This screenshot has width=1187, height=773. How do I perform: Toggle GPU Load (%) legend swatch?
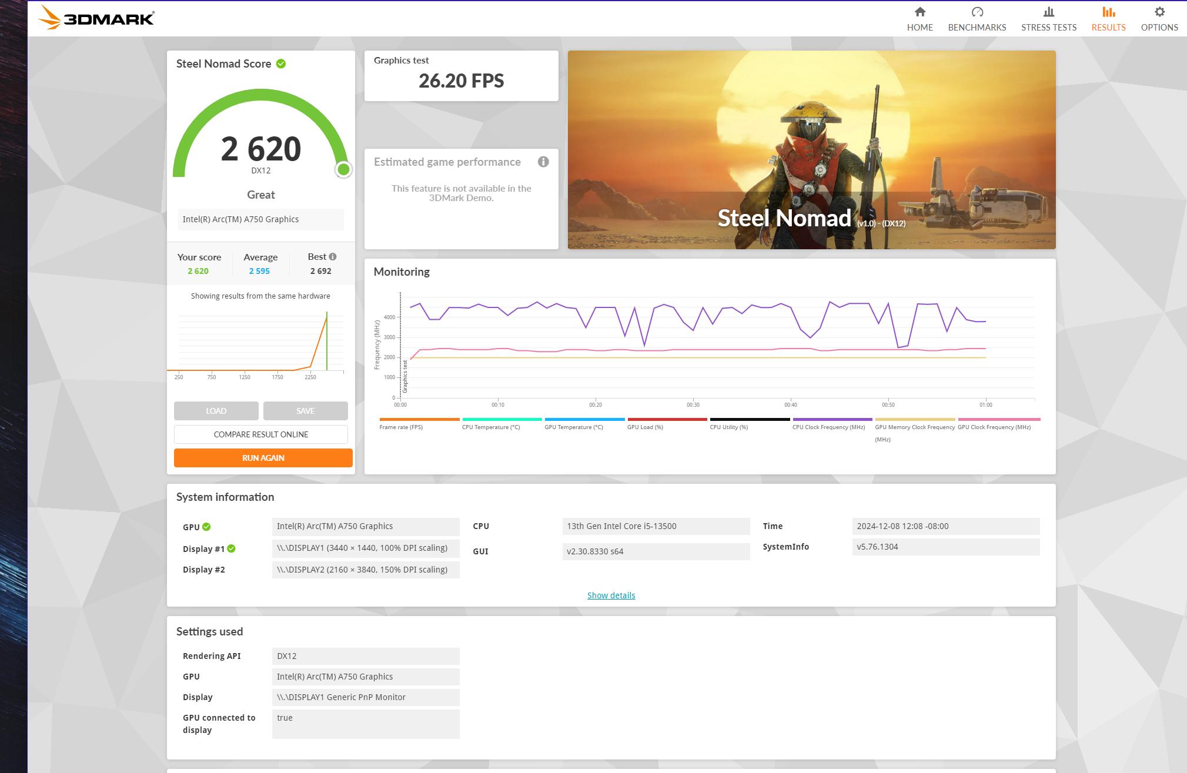[667, 419]
